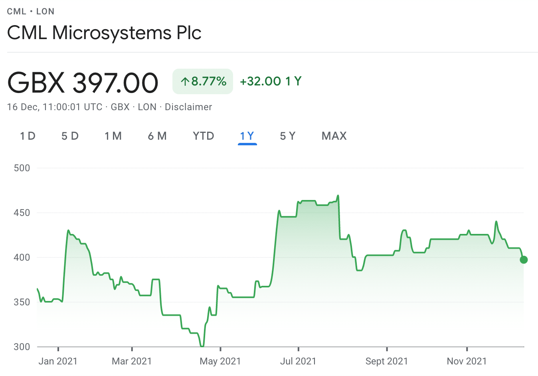Click the green current price dot
The image size is (538, 376).
524,260
